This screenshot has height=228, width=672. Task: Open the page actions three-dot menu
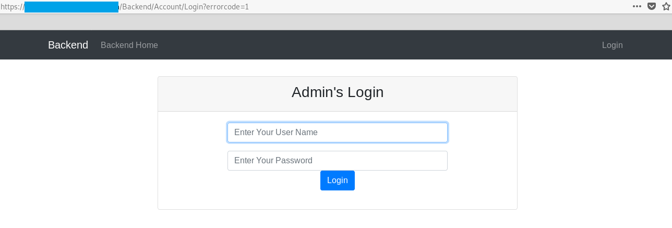coord(637,6)
